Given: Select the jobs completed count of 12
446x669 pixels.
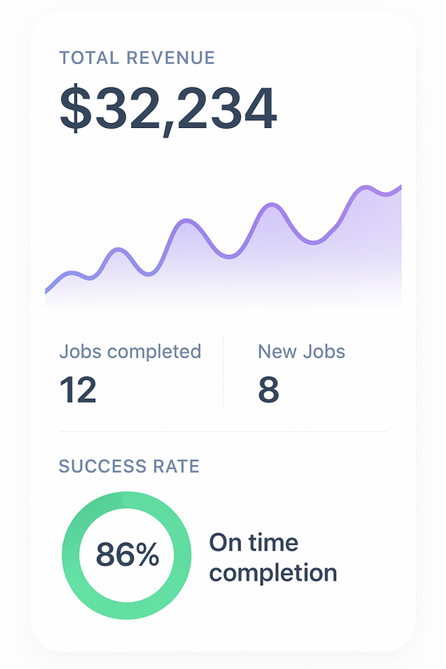Looking at the screenshot, I should coord(78,389).
